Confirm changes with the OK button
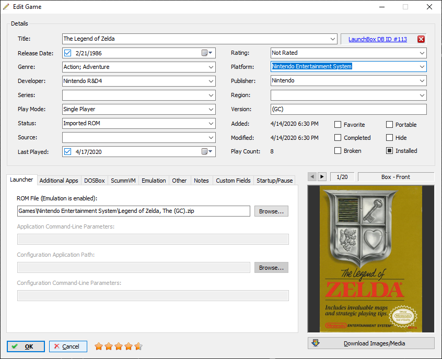 (26, 346)
